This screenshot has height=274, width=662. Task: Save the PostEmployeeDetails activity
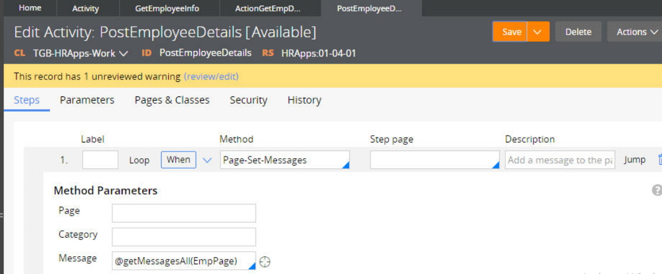tap(511, 32)
